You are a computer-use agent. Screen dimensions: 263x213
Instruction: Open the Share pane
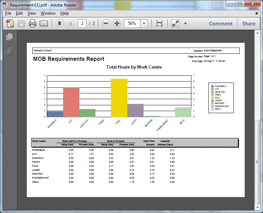click(x=249, y=23)
